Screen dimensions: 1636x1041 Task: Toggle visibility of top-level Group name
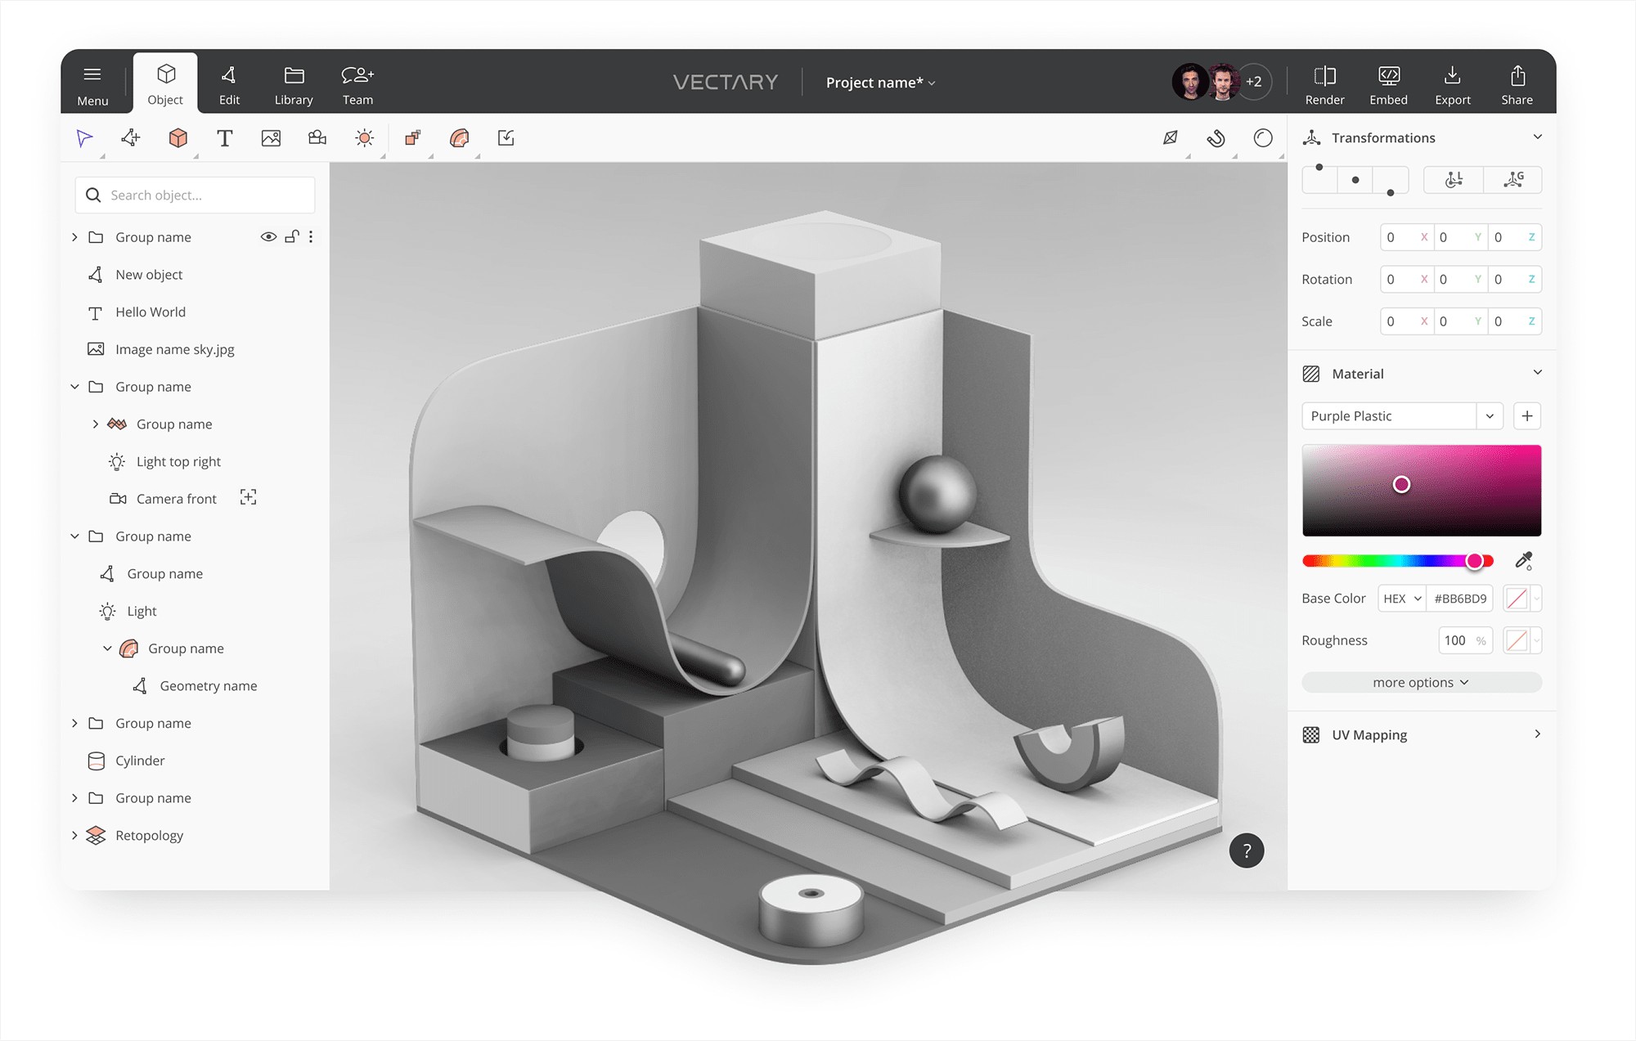click(267, 236)
